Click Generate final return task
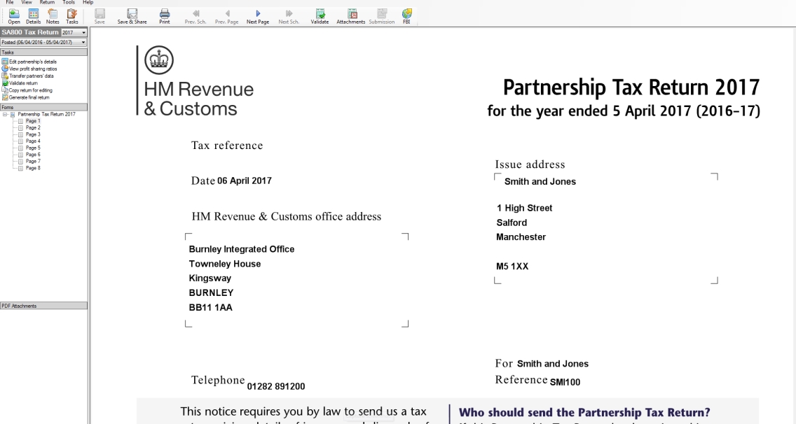Viewport: 796px width, 424px height. [31, 97]
